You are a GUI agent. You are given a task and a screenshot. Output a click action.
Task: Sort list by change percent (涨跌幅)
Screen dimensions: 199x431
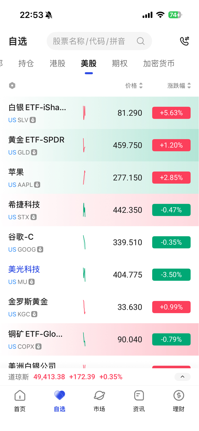click(x=179, y=86)
